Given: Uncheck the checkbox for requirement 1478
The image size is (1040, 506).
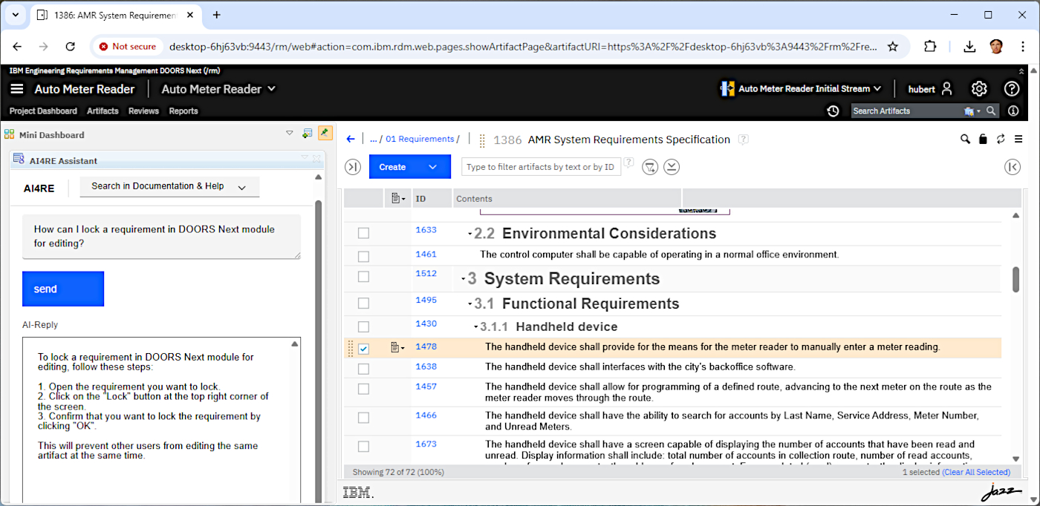Looking at the screenshot, I should coord(363,349).
